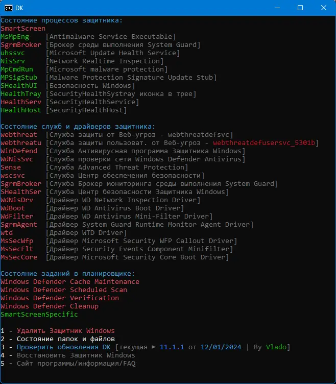Viewport: 336px width, 384px height.
Task: Select option 4 Восстановить Защитник Windows
Action: pos(76,355)
